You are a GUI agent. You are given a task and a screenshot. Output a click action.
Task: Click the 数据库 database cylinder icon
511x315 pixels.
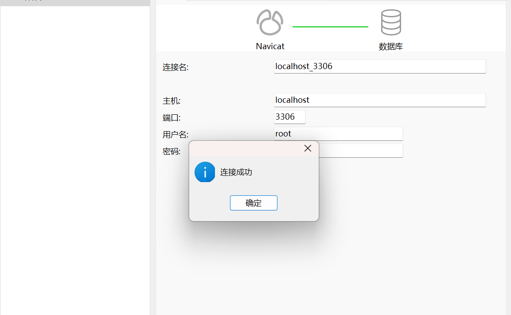click(x=391, y=21)
